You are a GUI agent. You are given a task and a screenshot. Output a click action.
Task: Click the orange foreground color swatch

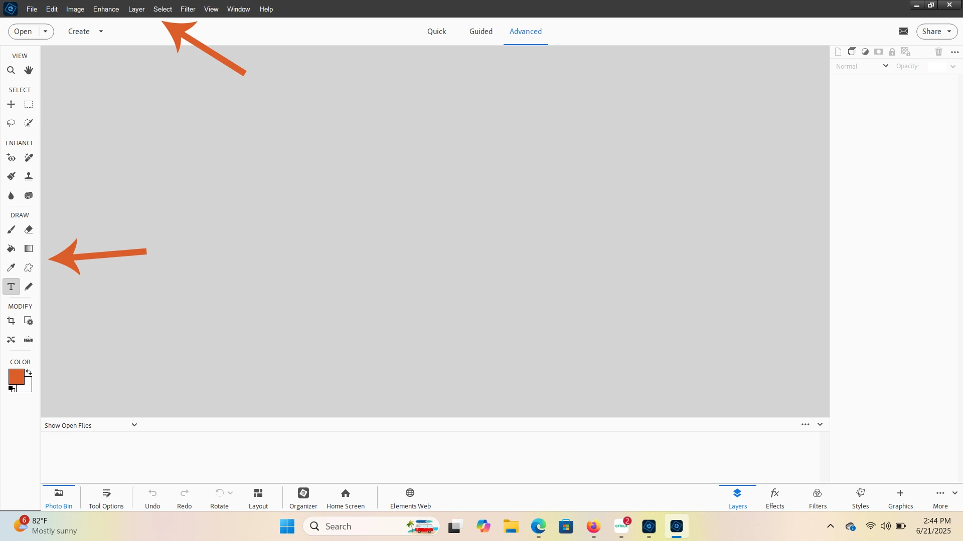(x=16, y=377)
